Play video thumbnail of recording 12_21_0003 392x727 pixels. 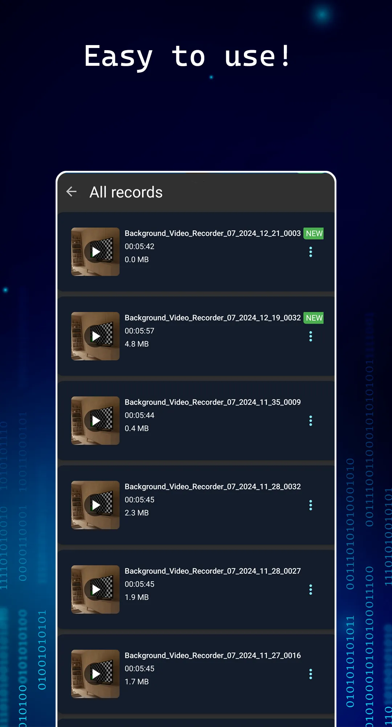click(95, 252)
